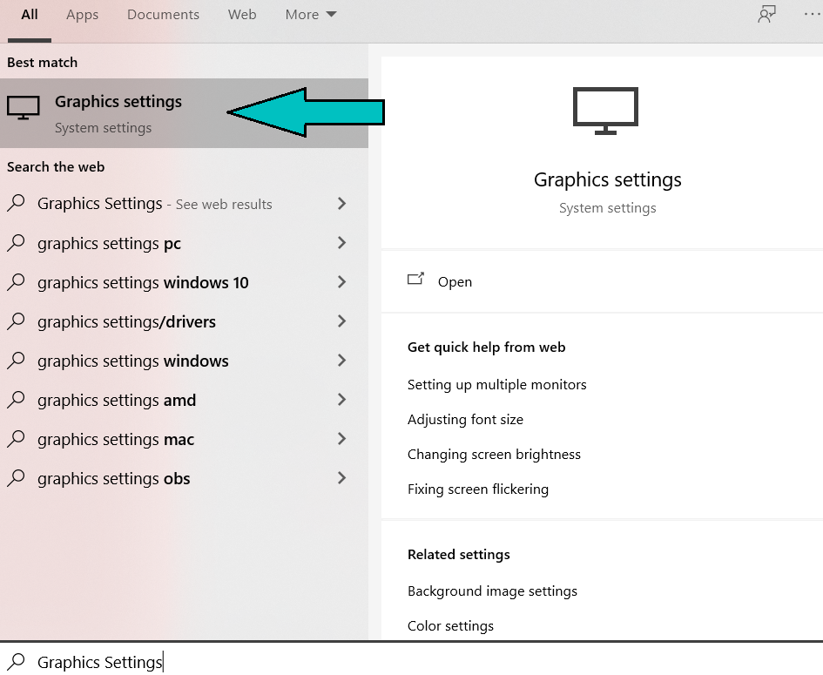Click search icon beside 'See web results'

[x=17, y=203]
